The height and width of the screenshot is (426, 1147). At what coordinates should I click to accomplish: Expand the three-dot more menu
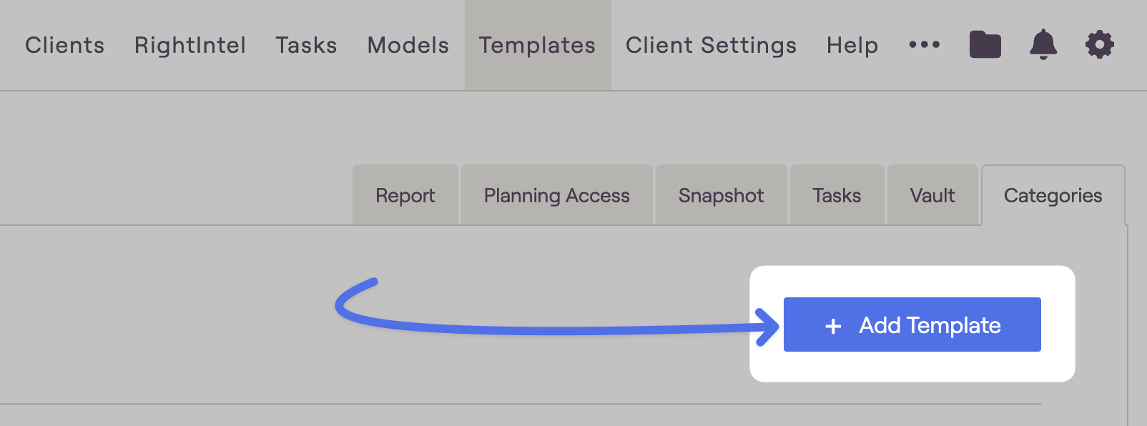(925, 45)
